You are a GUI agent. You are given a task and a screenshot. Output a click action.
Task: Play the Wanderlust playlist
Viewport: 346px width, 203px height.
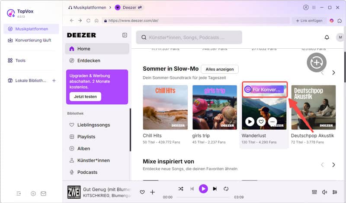pos(250,122)
